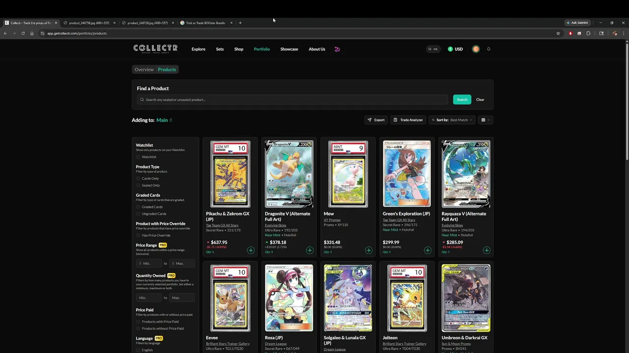
Task: Clear the product search
Action: coord(480,100)
